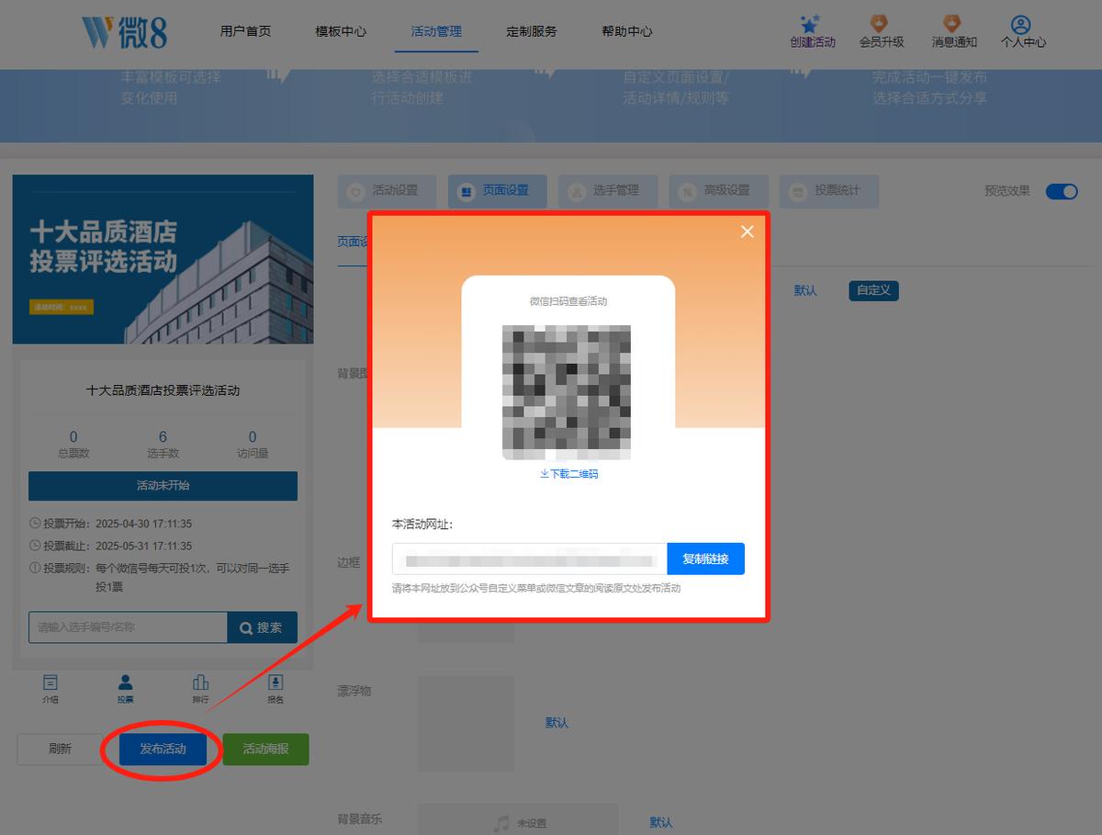Click the 选手数 count 6
Image resolution: width=1102 pixels, height=835 pixels.
pyautogui.click(x=163, y=437)
